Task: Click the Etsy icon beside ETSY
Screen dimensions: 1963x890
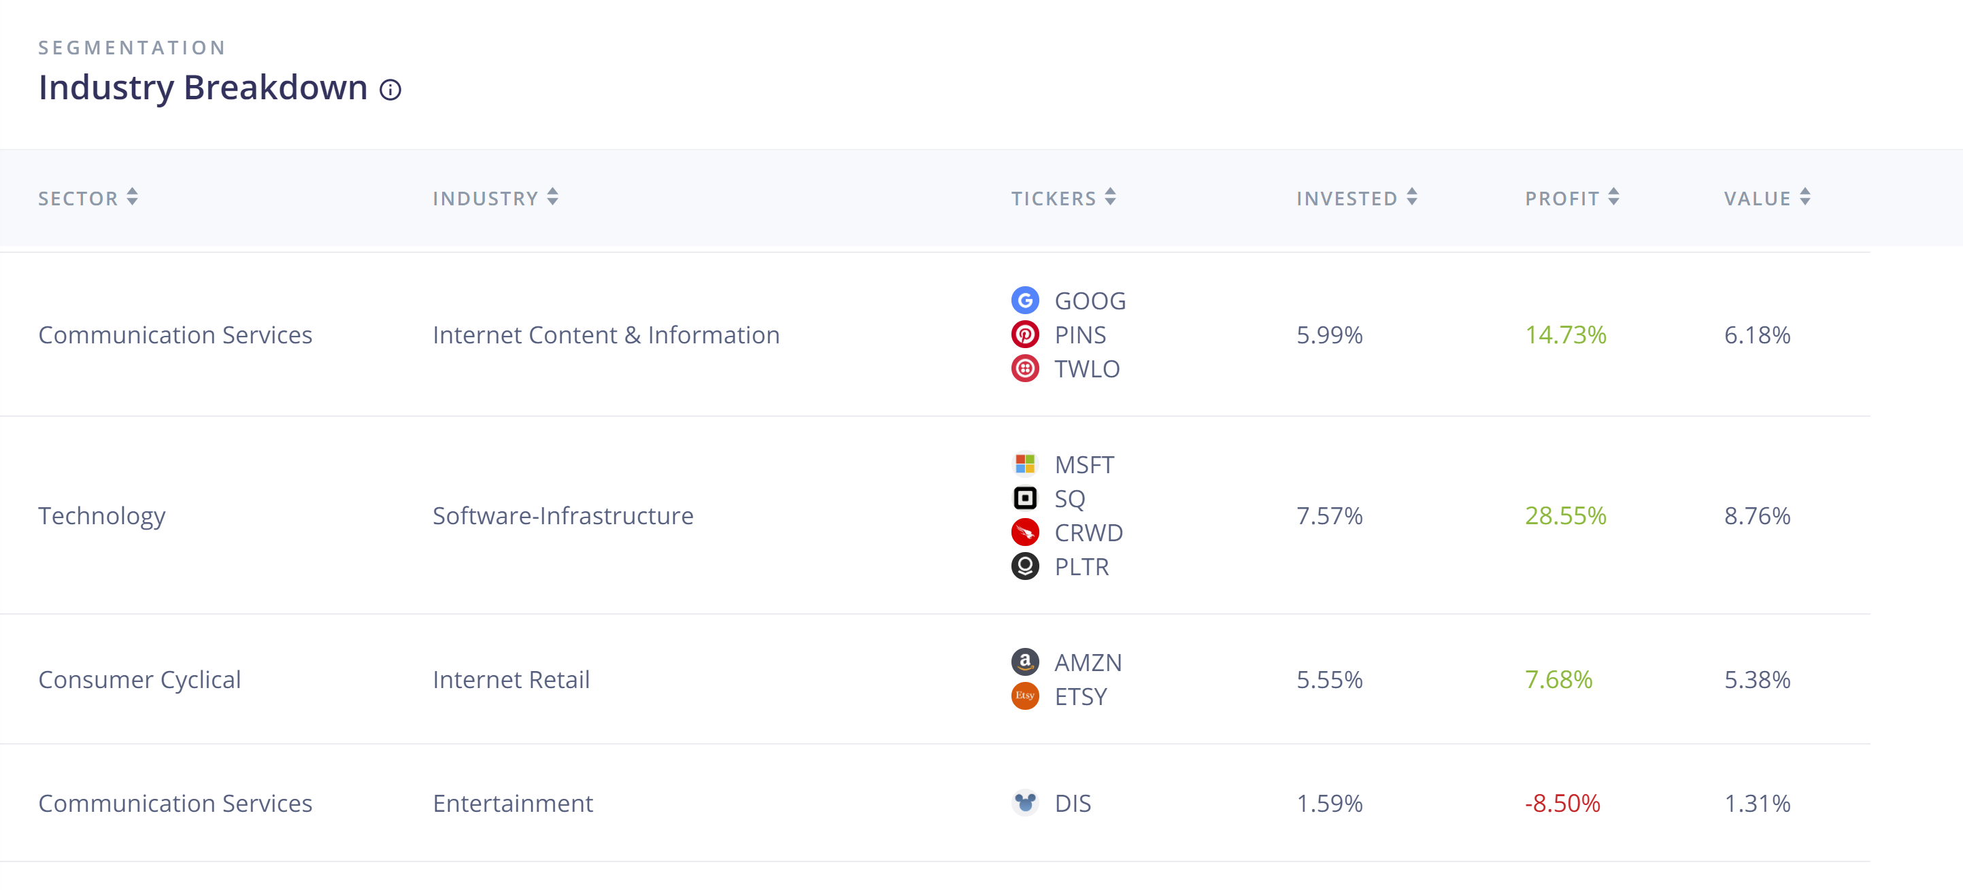Action: click(1026, 696)
